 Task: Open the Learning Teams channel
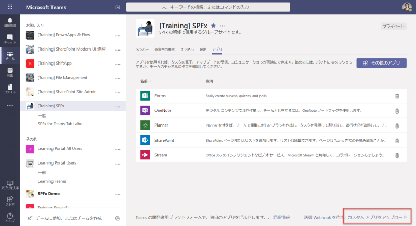(x=51, y=181)
